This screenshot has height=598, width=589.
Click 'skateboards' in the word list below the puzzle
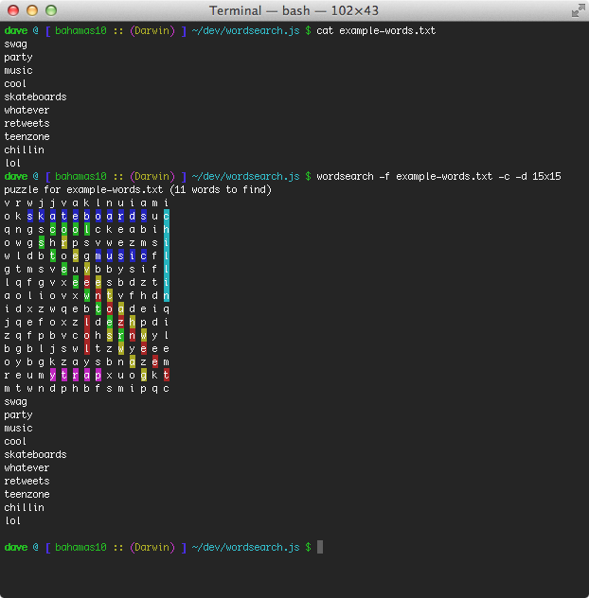point(35,454)
